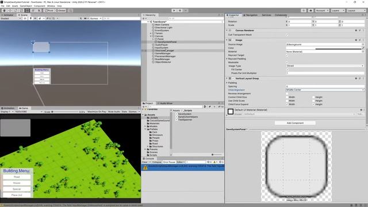Click the plus icon in Hierarchy panel
The image size is (368, 207).
pyautogui.click(x=144, y=18)
